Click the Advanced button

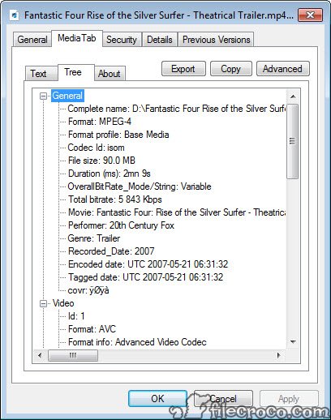282,69
